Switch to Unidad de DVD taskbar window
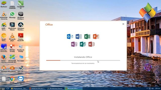Screen dimensions: 161x90 click(x=37, y=88)
